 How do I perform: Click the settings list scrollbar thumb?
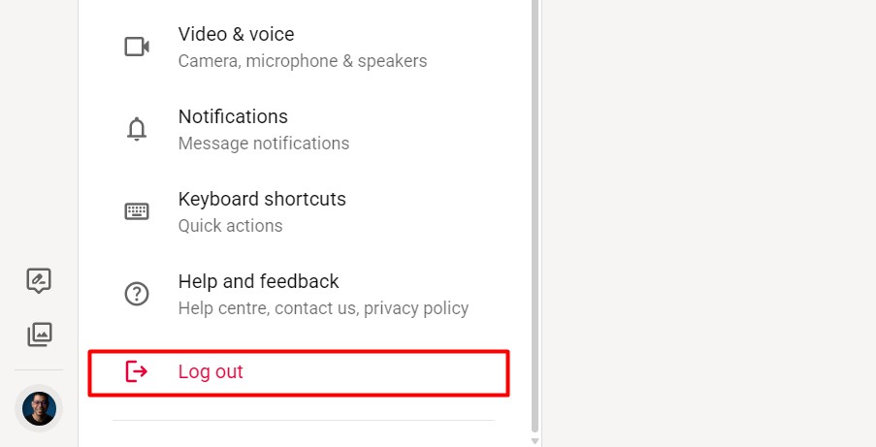(x=535, y=215)
